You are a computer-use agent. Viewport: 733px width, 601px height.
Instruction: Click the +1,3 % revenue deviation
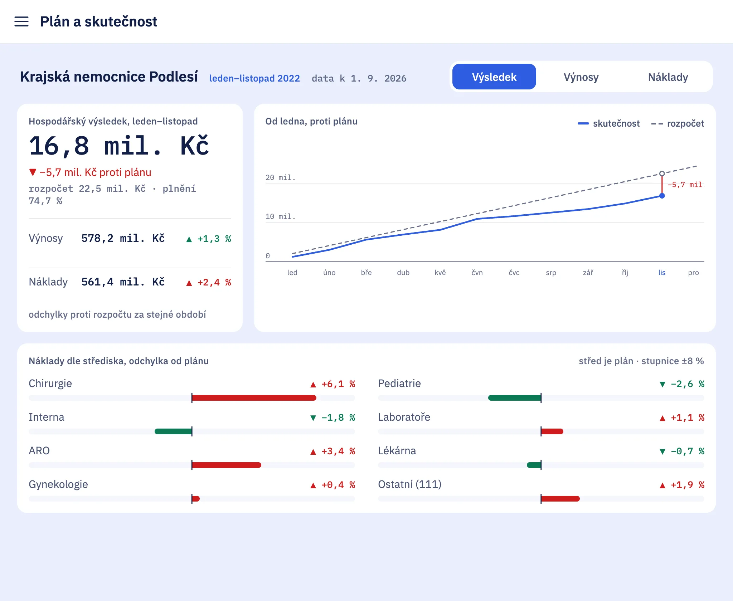(x=209, y=239)
